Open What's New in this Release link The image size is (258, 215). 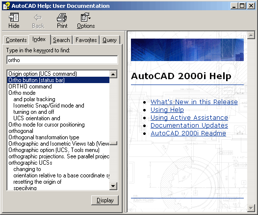194,102
